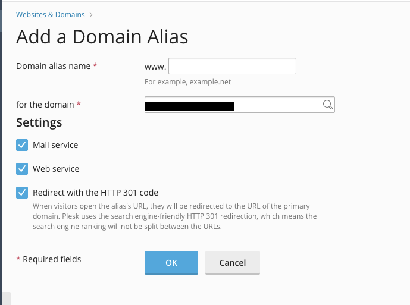Uncheck the Redirect with HTTP 301 checkbox square
Screen dimensions: 410x305
tap(22, 193)
